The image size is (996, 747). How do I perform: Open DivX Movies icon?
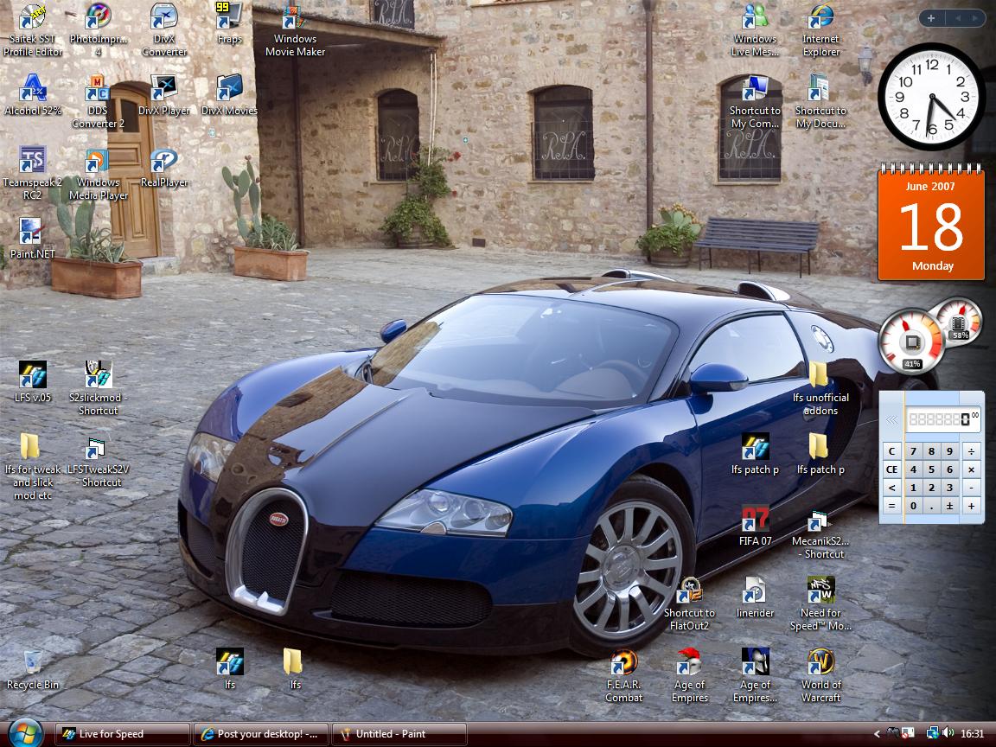tap(229, 95)
